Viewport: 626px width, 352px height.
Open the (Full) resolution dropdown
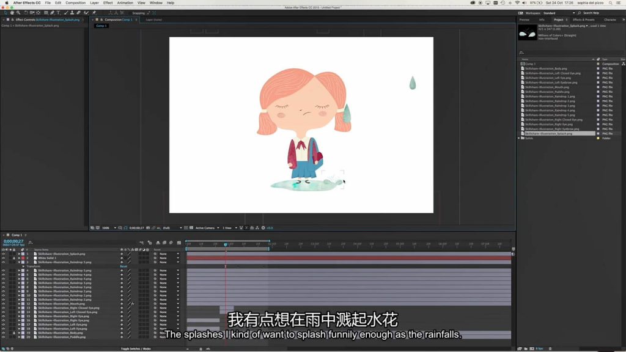tap(172, 228)
